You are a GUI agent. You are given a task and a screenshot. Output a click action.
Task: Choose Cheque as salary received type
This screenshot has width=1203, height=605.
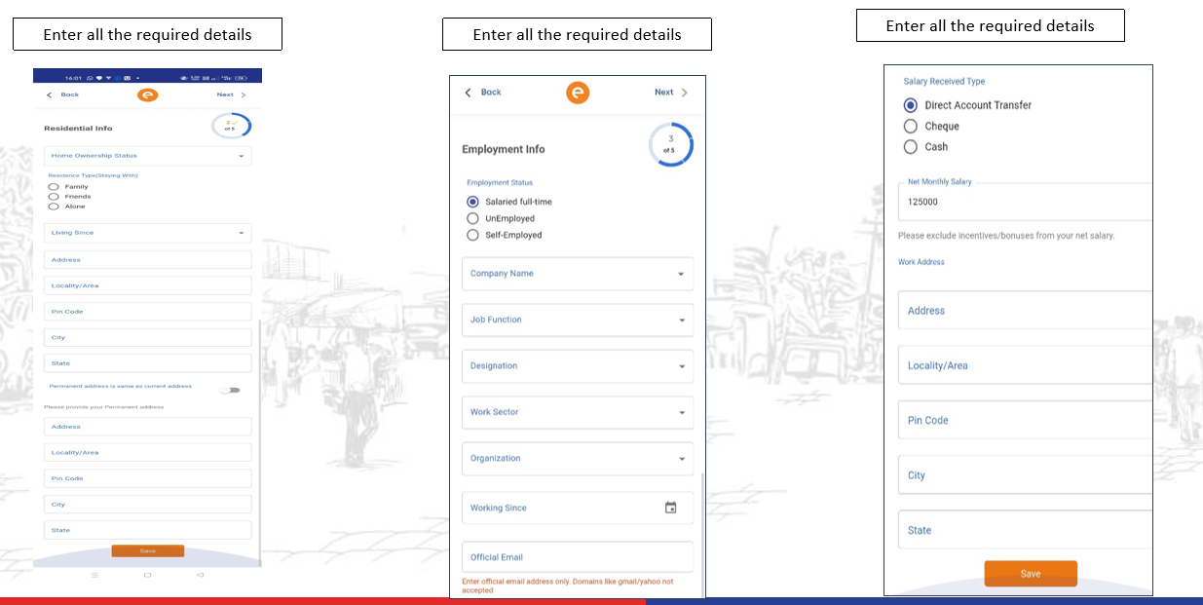click(x=911, y=126)
